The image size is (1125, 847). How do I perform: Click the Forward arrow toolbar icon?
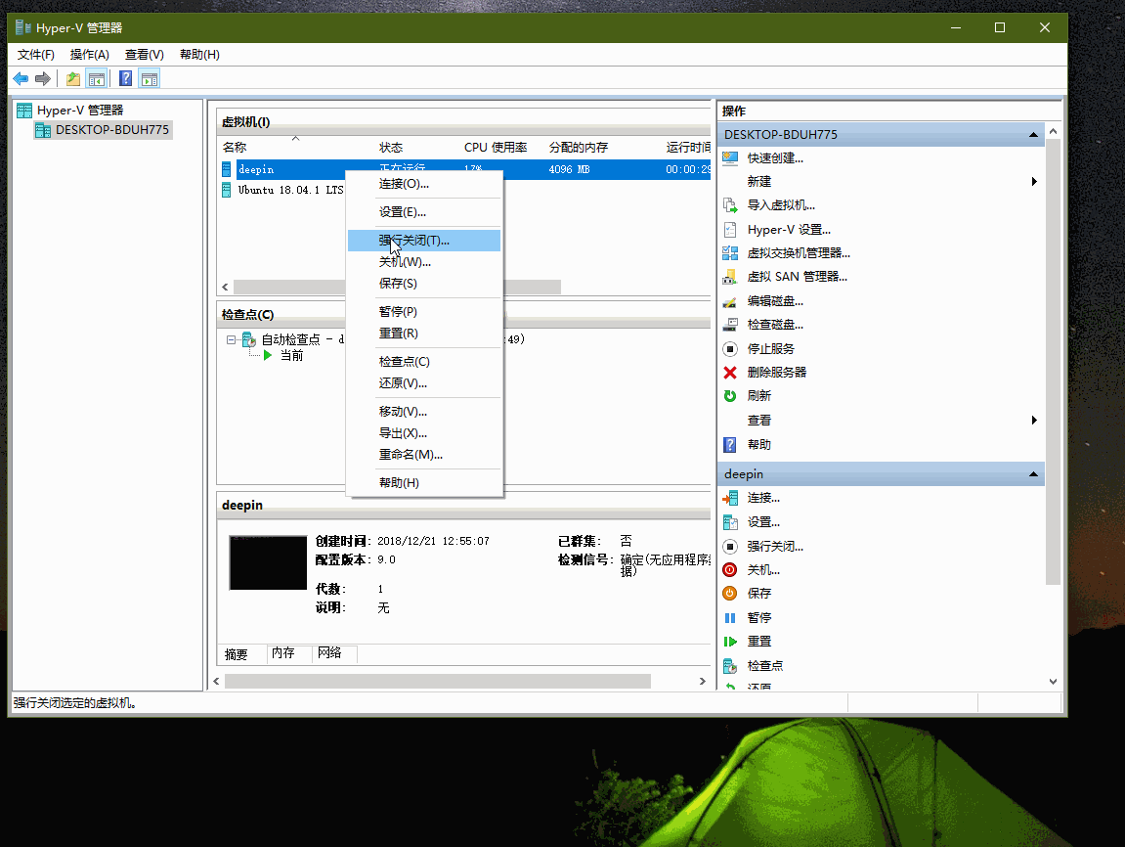tap(42, 79)
